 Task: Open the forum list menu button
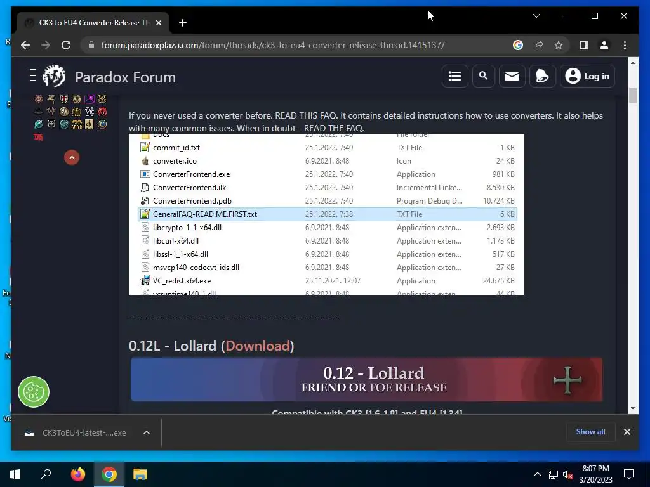click(454, 76)
